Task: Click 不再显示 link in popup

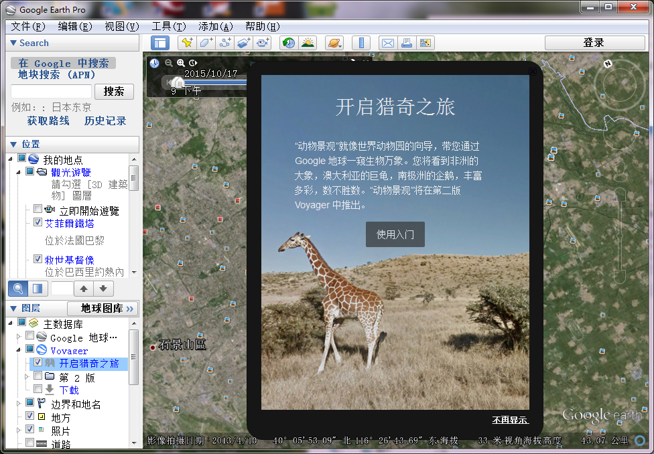Action: click(x=511, y=420)
